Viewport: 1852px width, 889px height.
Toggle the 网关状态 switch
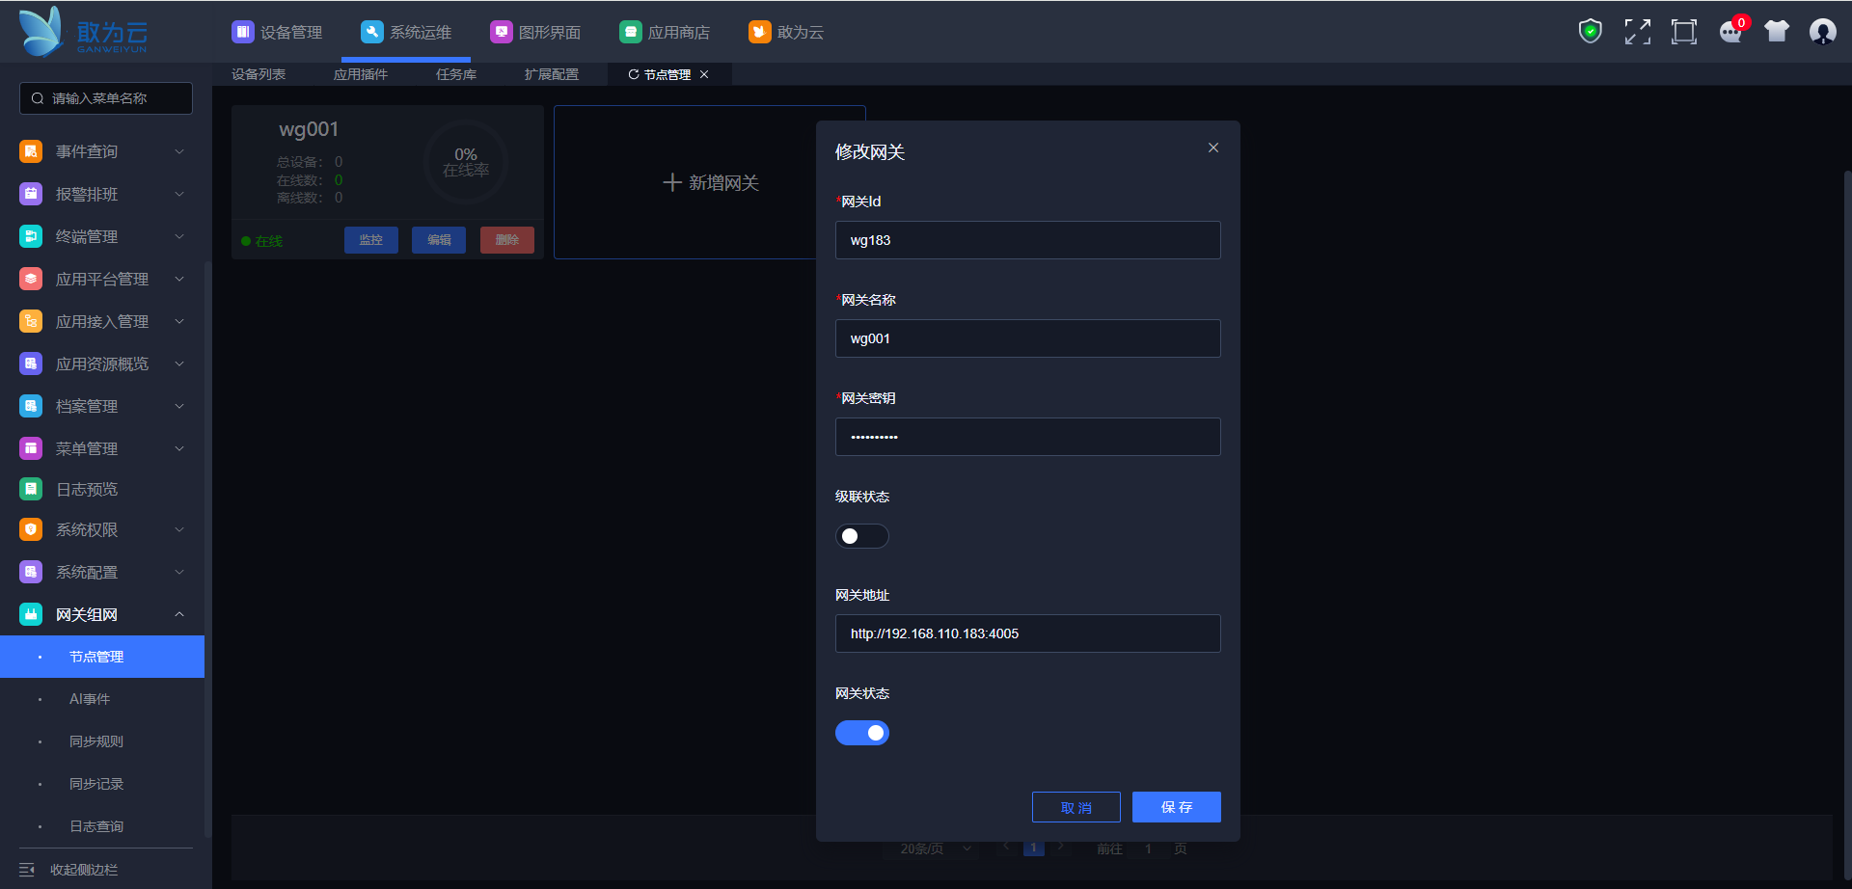(862, 733)
